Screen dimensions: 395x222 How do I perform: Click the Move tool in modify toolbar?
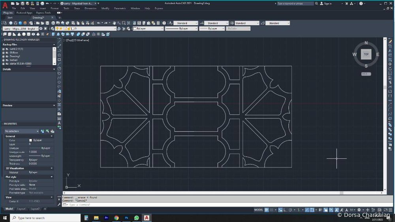pyautogui.click(x=390, y=64)
